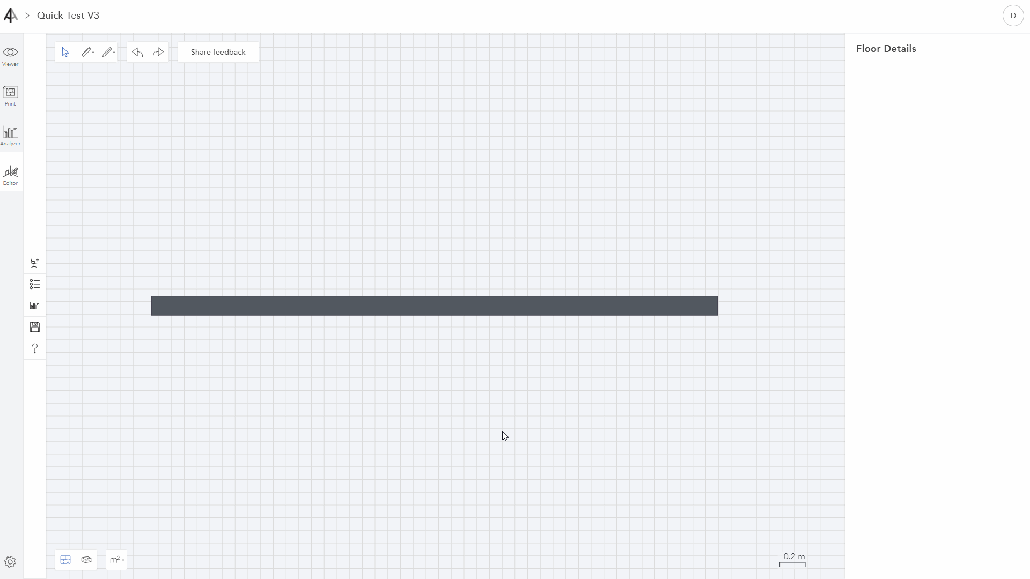Click the redo arrow button
1030x579 pixels.
pyautogui.click(x=158, y=51)
